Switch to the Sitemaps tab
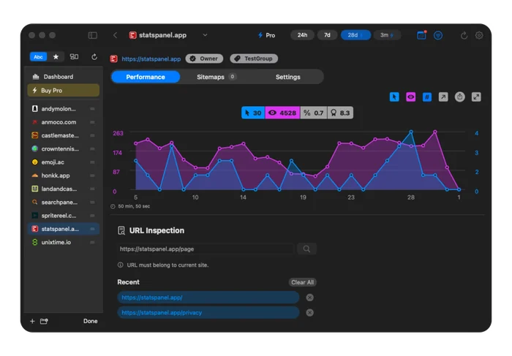Image resolution: width=512 pixels, height=356 pixels. coord(216,77)
